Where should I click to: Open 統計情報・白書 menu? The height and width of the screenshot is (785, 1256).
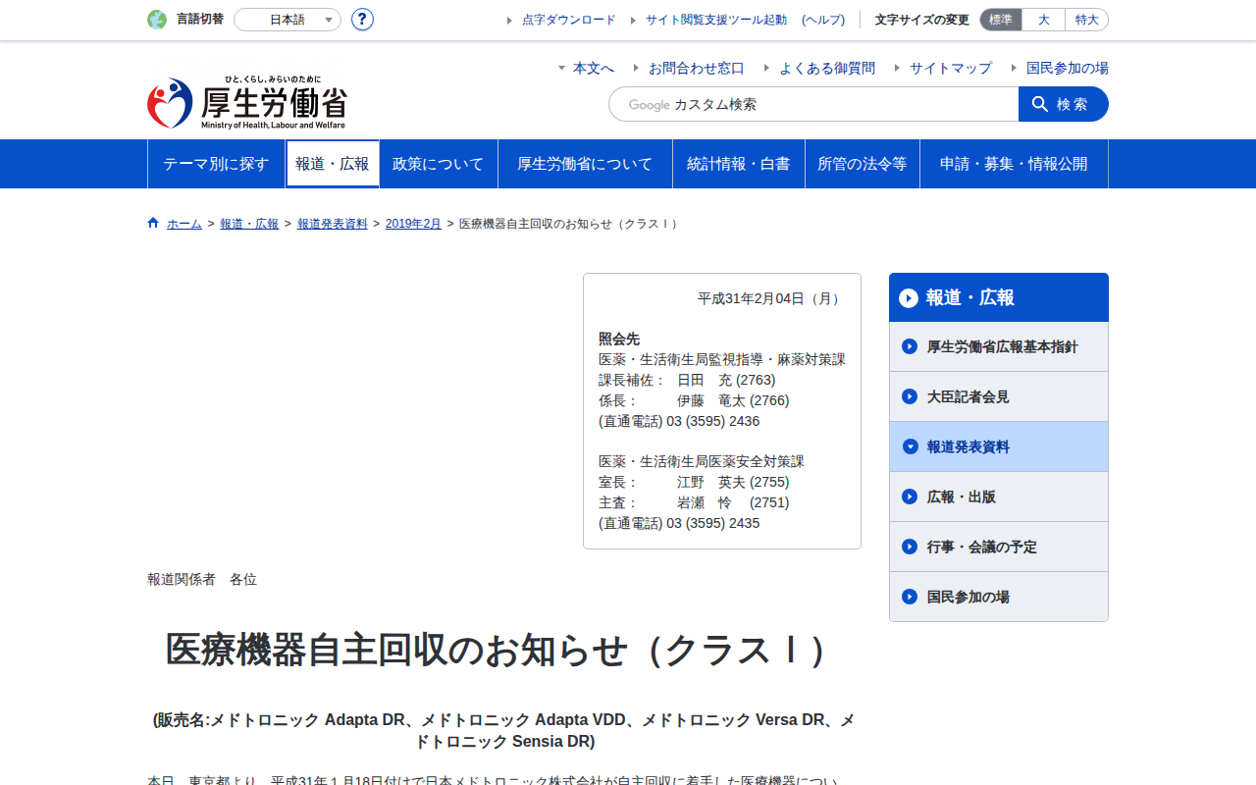point(739,164)
